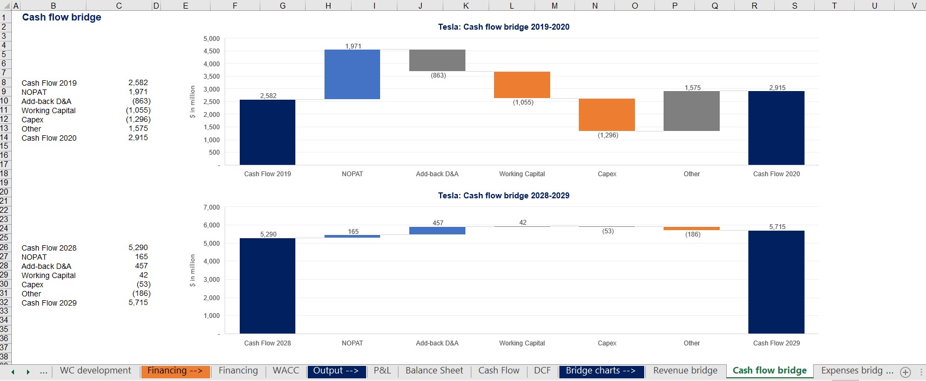Select the 'Cash Flow 2020' label cell
This screenshot has height=381, width=926.
coord(49,138)
